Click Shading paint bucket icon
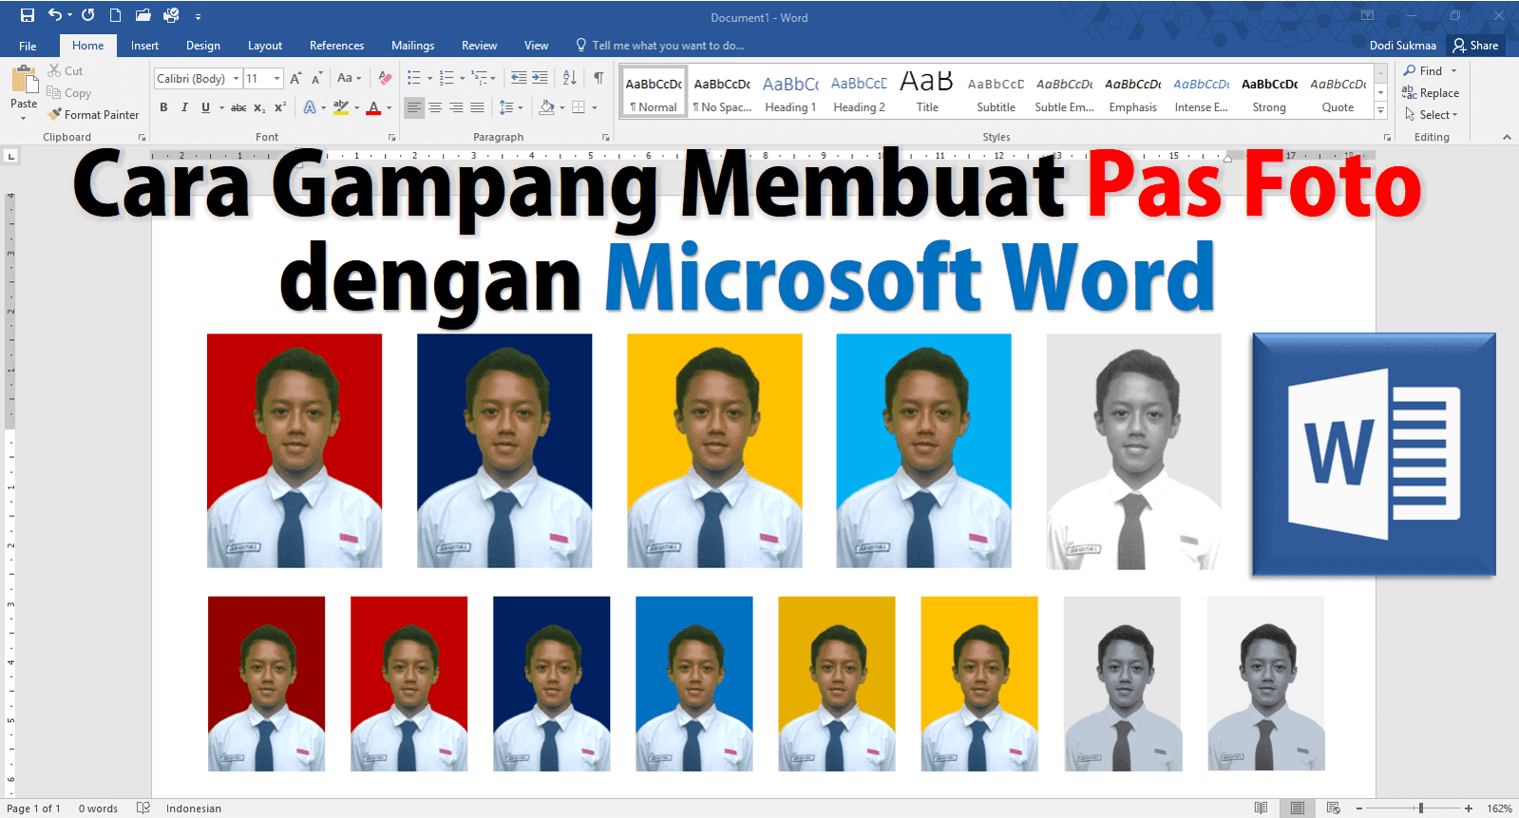Screen dimensions: 1519x818 tap(546, 107)
